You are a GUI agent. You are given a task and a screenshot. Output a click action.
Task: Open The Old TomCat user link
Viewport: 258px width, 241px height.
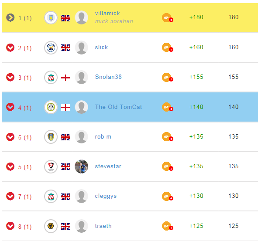(x=118, y=107)
